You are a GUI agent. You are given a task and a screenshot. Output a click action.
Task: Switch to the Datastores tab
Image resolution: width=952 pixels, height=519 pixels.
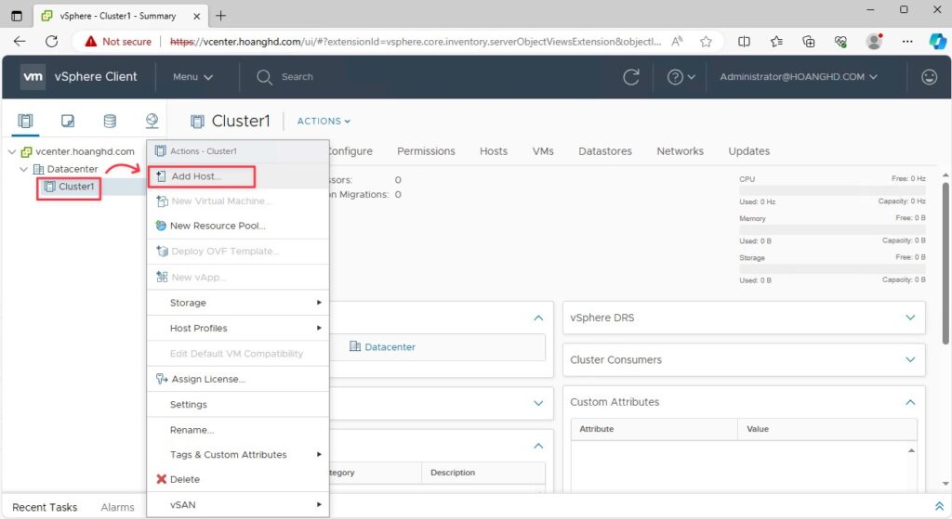[x=604, y=151]
